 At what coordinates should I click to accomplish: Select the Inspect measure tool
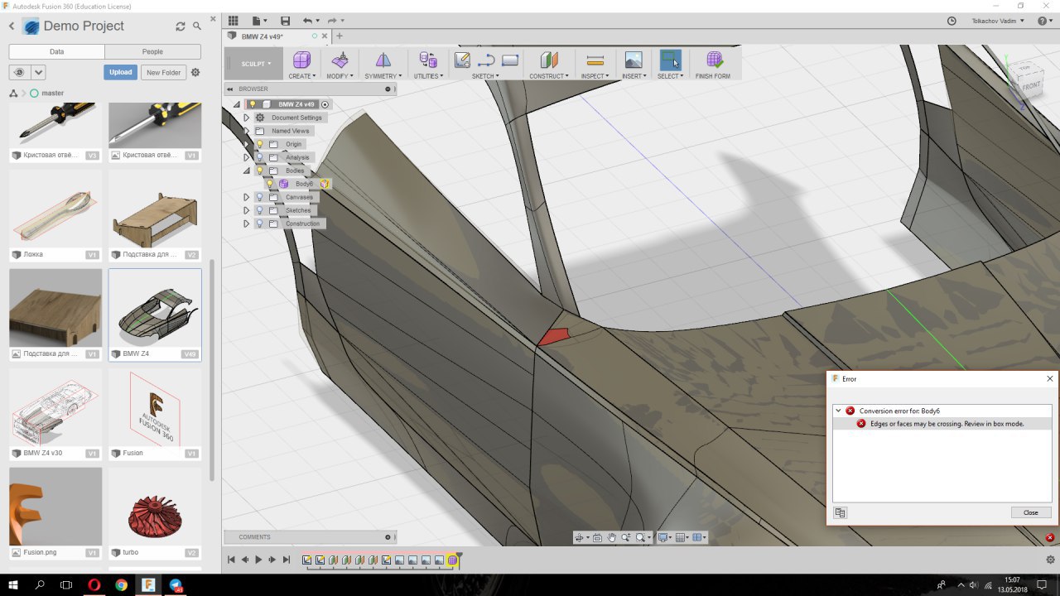595,60
